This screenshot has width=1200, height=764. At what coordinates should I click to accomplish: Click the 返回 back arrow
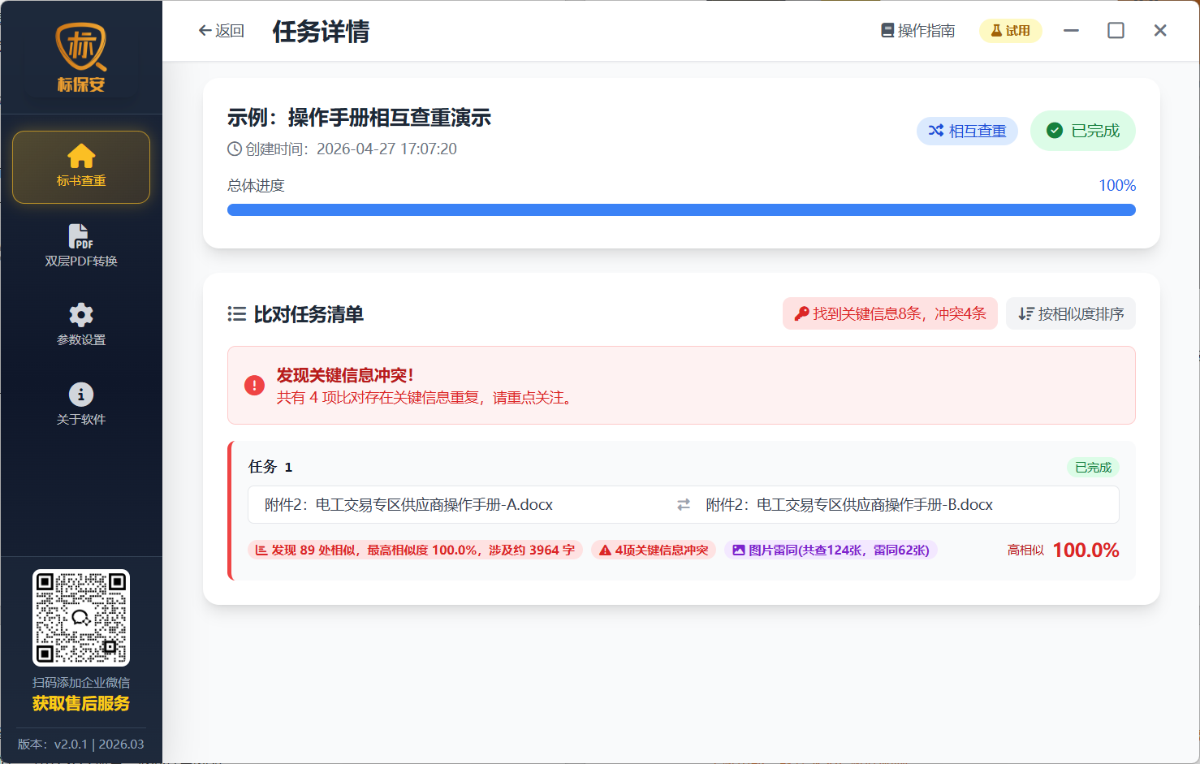click(x=221, y=31)
